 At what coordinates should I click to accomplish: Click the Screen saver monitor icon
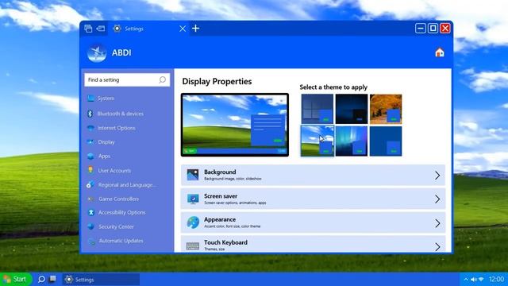(193, 199)
